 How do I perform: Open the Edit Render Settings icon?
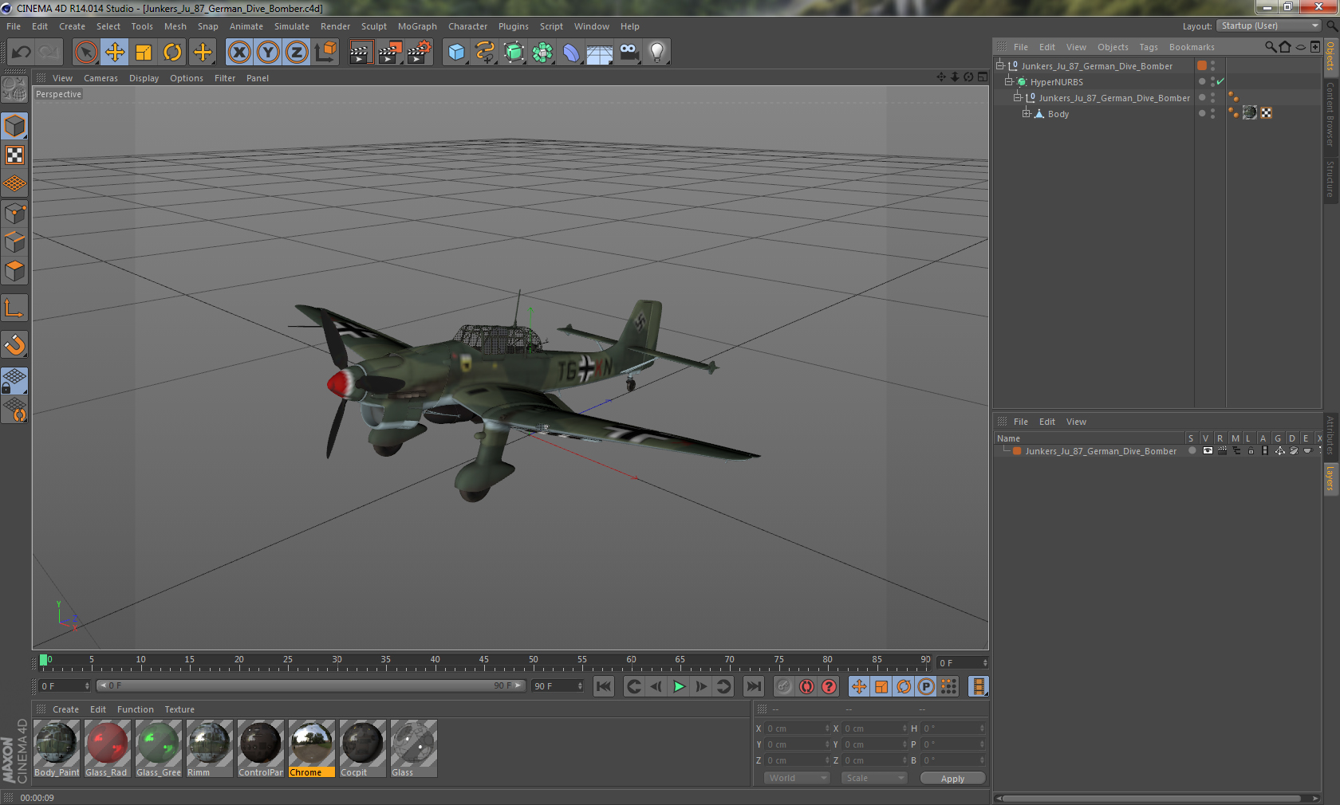tap(420, 53)
